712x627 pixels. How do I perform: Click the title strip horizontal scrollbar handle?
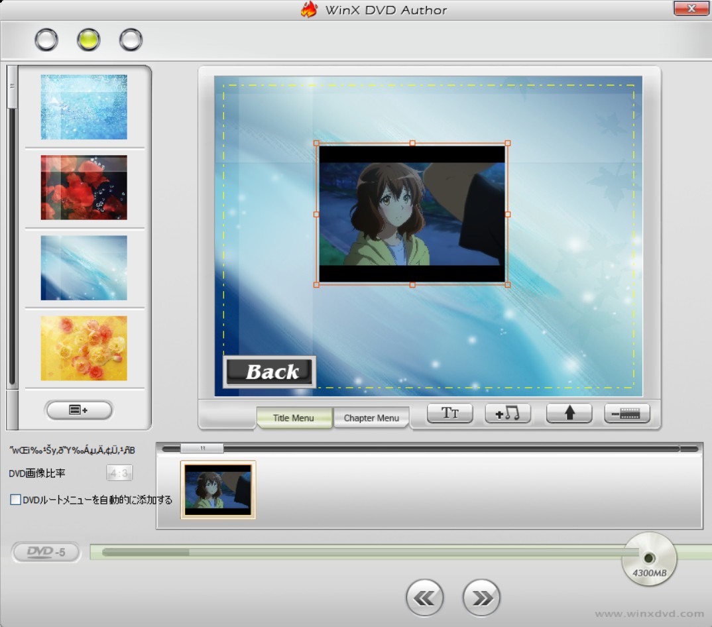point(202,448)
